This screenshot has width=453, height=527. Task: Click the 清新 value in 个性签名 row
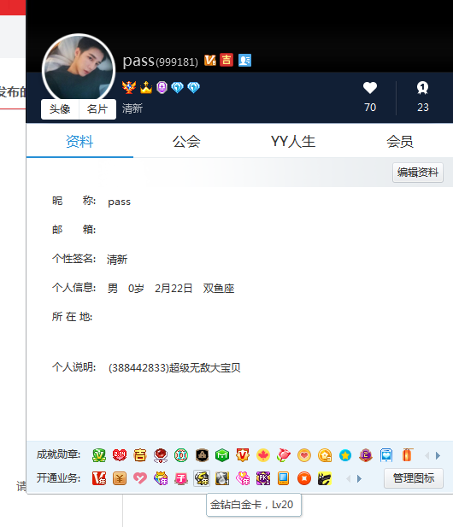pyautogui.click(x=117, y=259)
